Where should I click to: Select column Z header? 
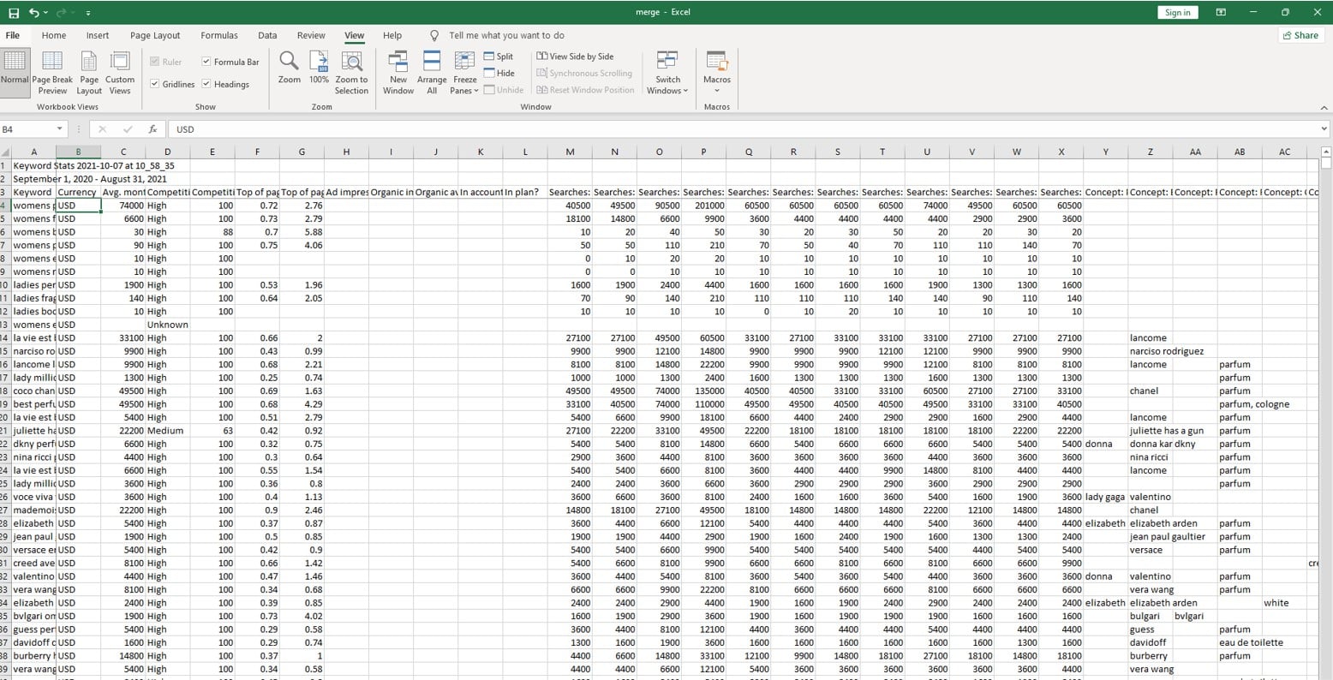tap(1150, 152)
